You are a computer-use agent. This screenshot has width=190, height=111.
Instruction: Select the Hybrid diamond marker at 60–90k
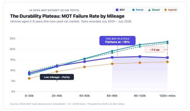(x=112, y=64)
